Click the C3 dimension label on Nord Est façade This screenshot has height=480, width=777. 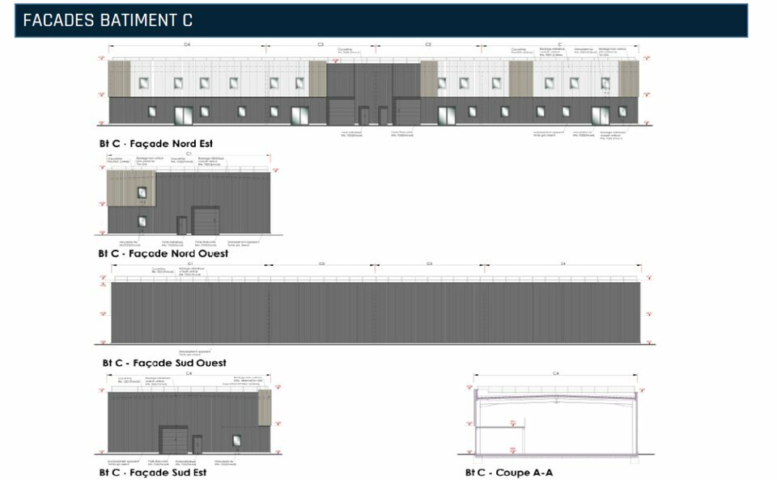pyautogui.click(x=321, y=44)
